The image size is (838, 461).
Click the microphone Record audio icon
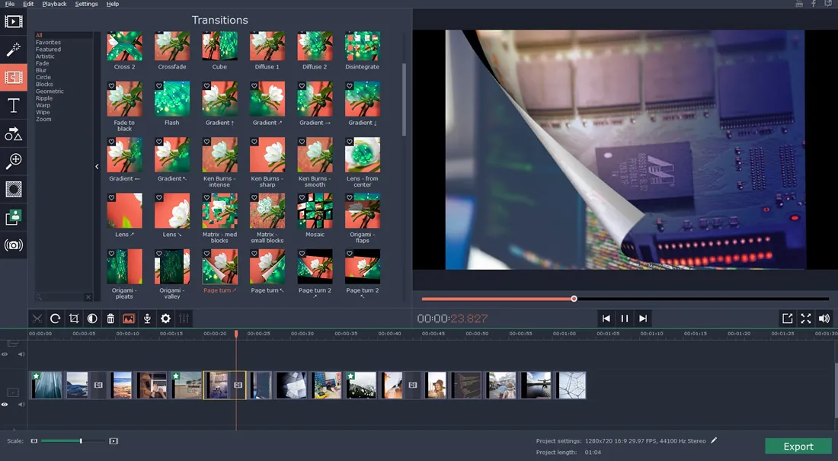(x=147, y=319)
